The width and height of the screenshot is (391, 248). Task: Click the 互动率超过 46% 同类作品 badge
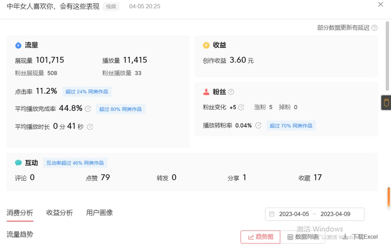click(75, 163)
